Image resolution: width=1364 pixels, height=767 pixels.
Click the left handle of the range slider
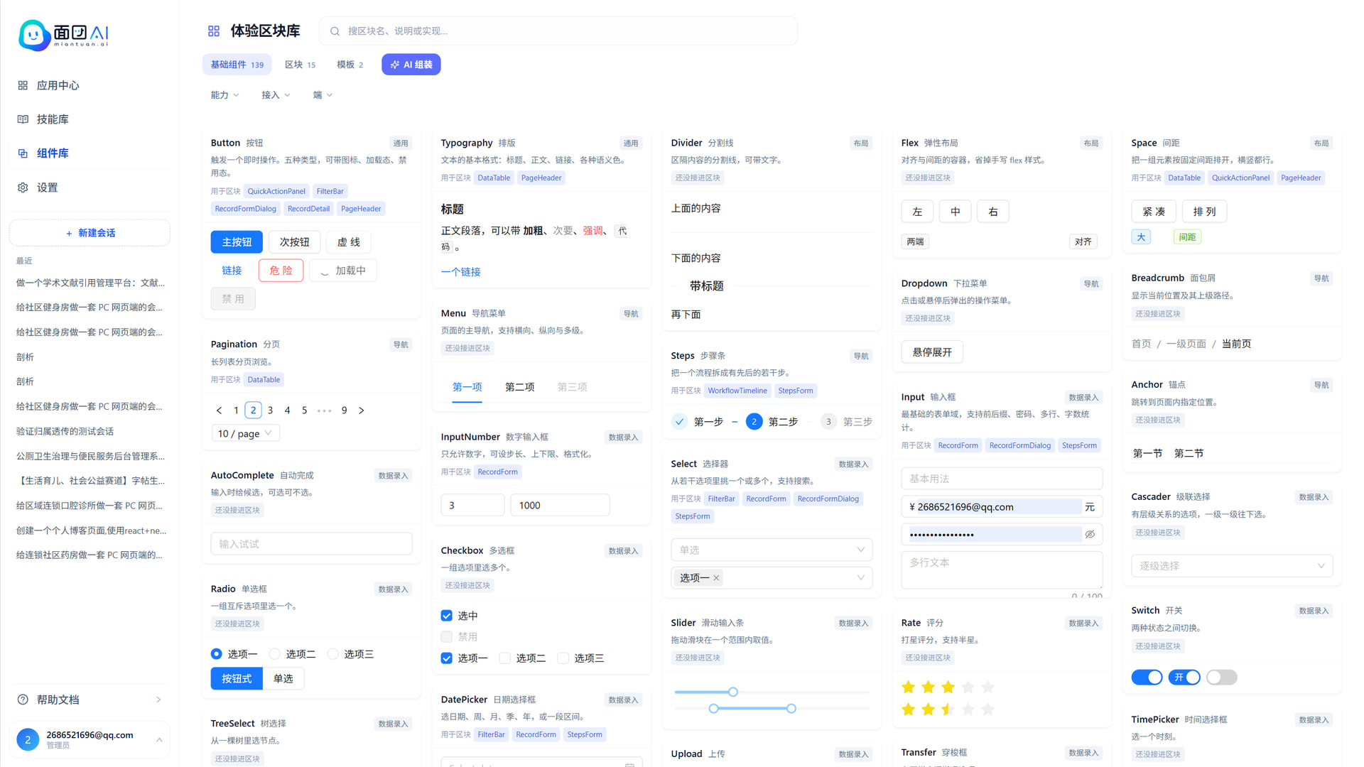714,708
